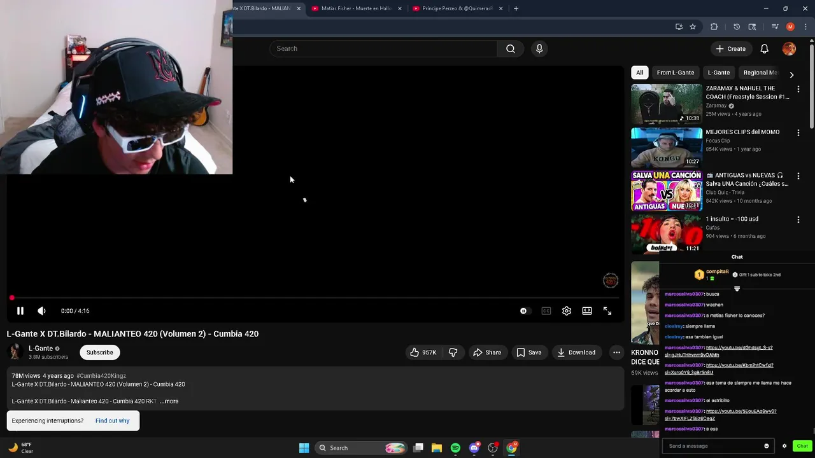Open the L-Gante channel name link
The height and width of the screenshot is (458, 815).
point(41,349)
